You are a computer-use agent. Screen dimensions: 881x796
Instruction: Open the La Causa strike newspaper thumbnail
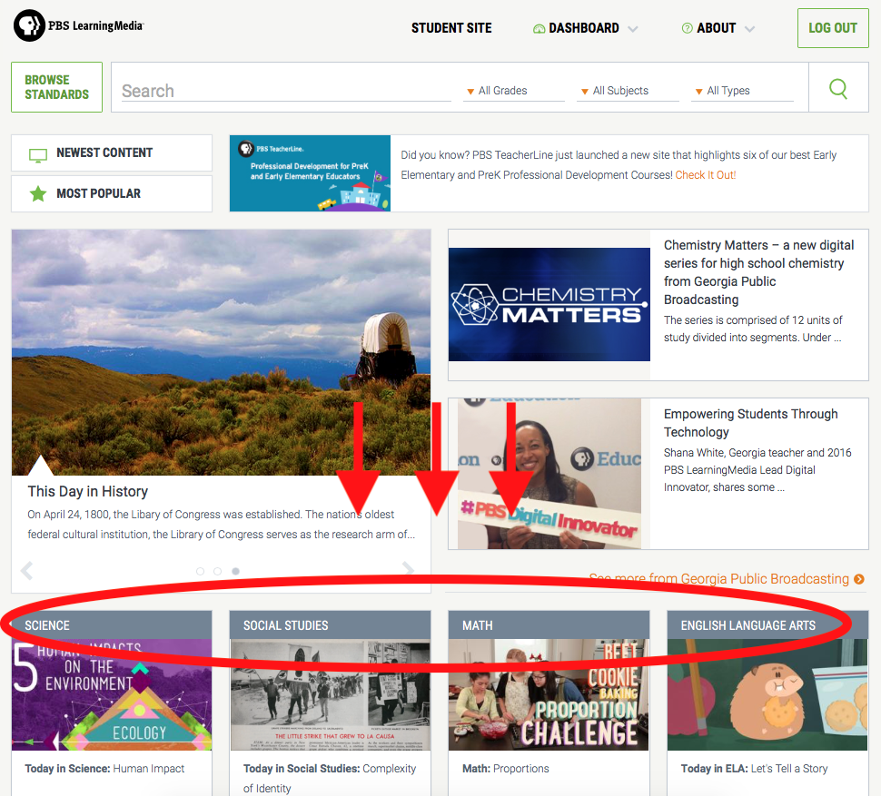pyautogui.click(x=331, y=694)
